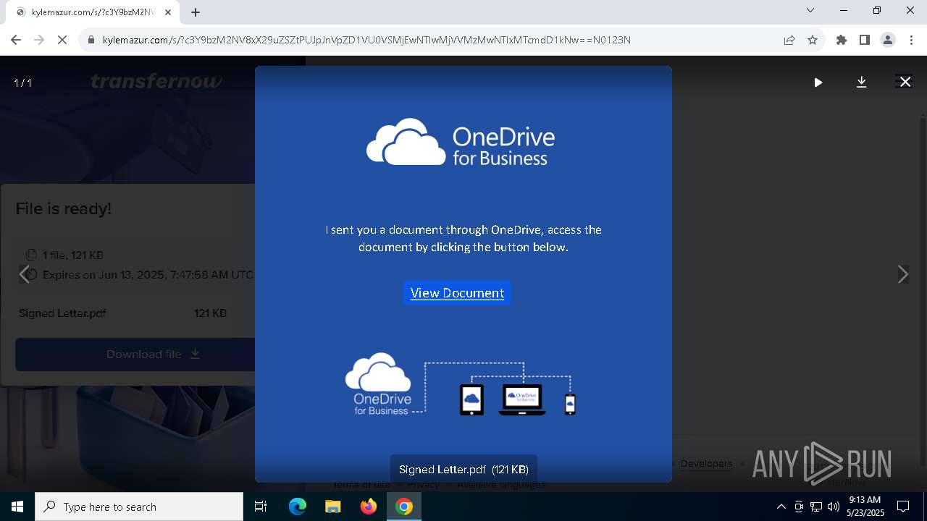Bookmark this tab with star icon

pos(813,40)
